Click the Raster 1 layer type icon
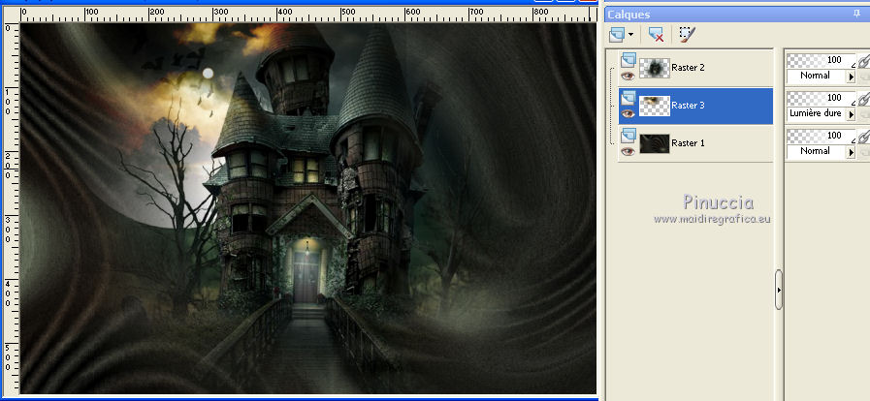The width and height of the screenshot is (870, 401). (628, 136)
